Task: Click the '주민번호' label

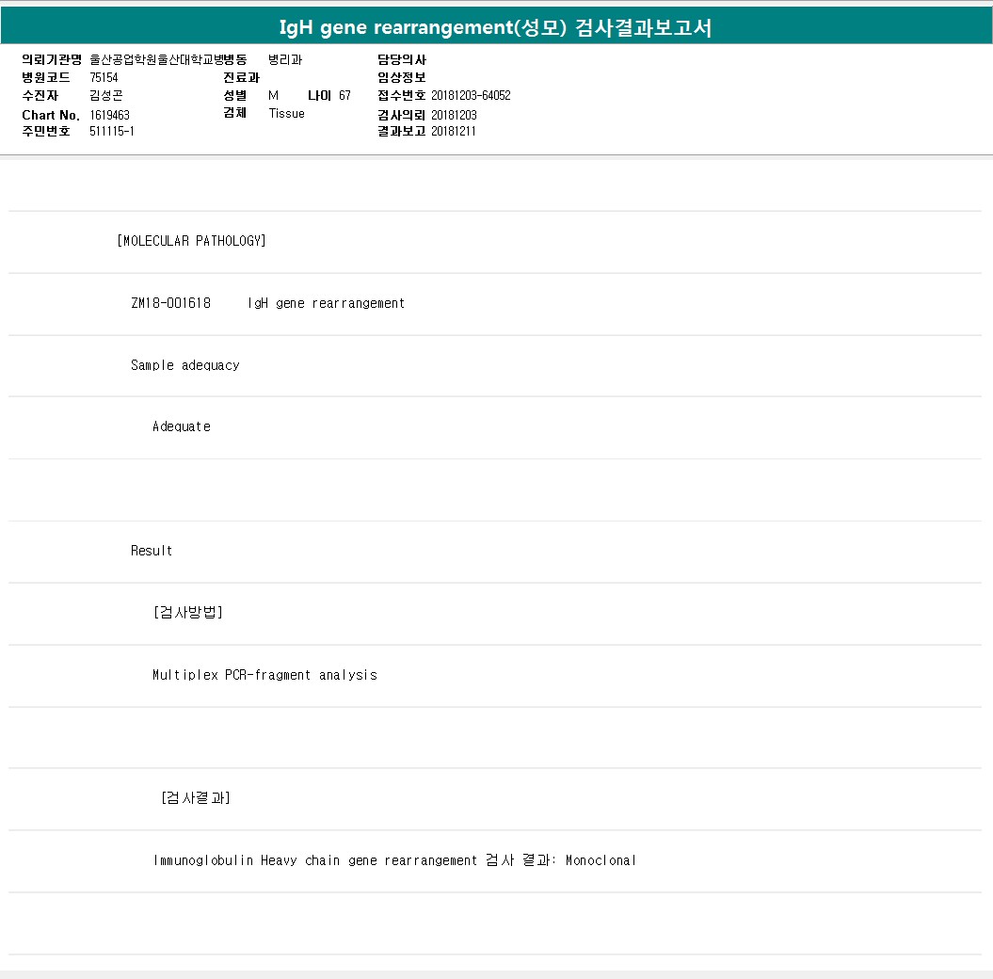Action: (x=45, y=131)
